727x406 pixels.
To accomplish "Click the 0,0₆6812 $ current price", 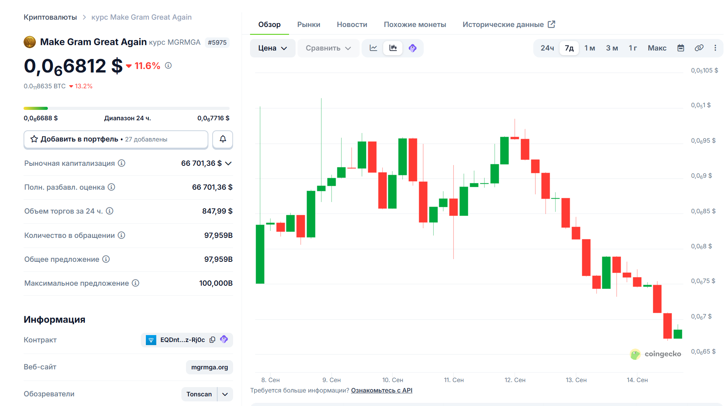I will coord(73,66).
